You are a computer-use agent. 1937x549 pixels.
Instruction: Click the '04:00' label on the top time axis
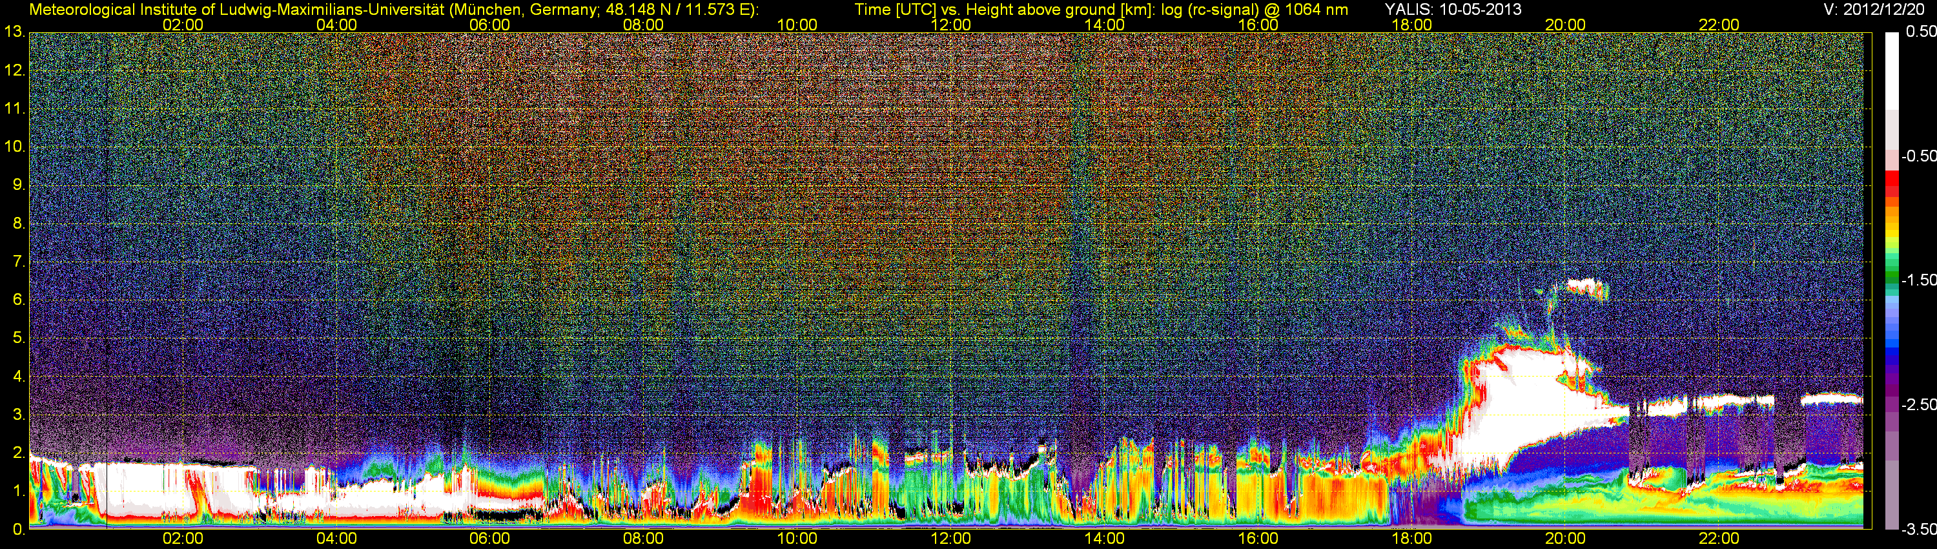pos(336,25)
